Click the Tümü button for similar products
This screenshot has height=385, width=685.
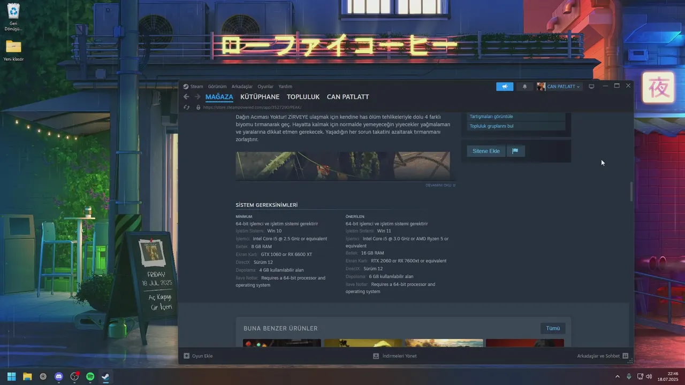point(553,328)
